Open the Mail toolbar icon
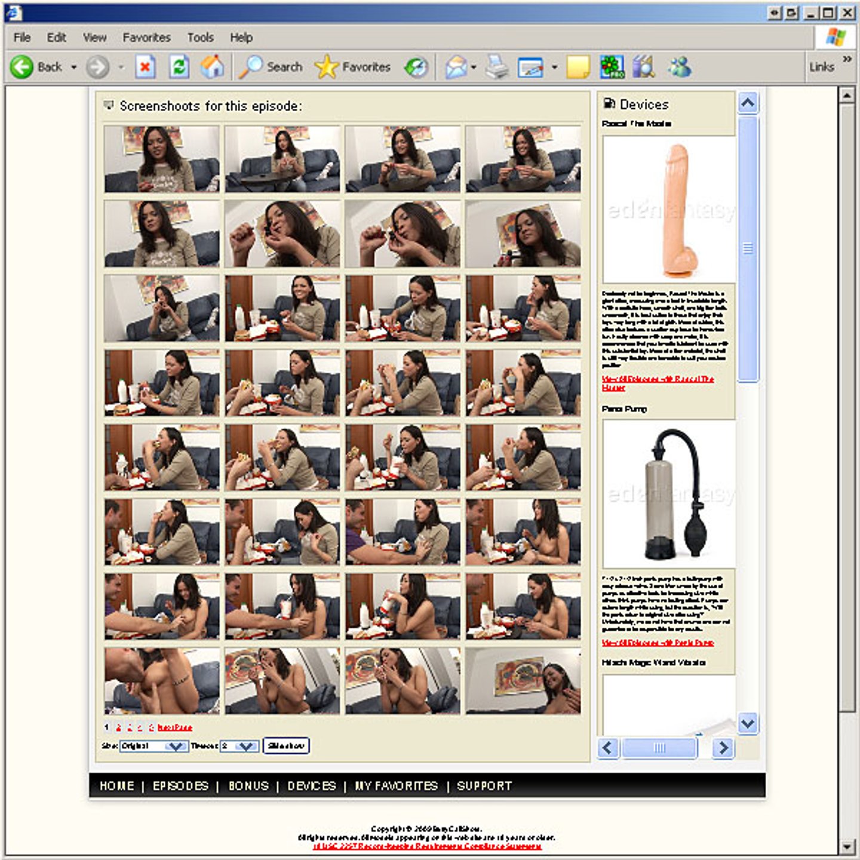 point(456,67)
